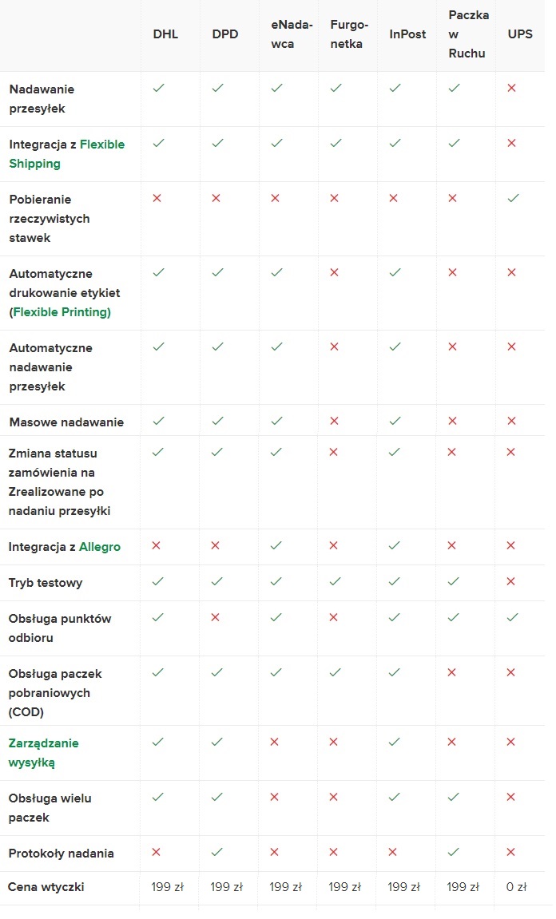Click the UPS price 0 zł
This screenshot has height=919, width=556.
517,887
